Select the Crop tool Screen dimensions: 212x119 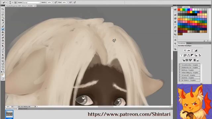pos(3,20)
